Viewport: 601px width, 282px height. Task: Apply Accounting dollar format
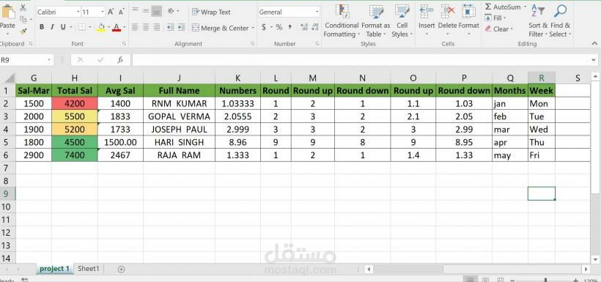(x=264, y=27)
